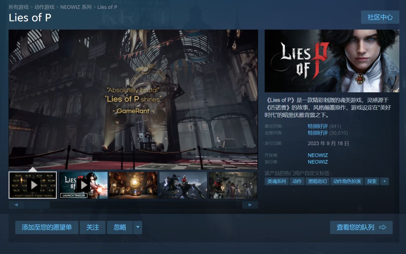Click left arrow of thumbnail strip
This screenshot has width=406, height=254.
pyautogui.click(x=16, y=205)
